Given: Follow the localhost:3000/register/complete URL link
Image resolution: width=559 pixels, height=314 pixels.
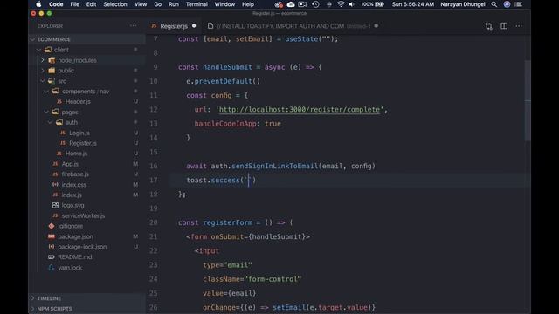Looking at the screenshot, I should pos(300,109).
